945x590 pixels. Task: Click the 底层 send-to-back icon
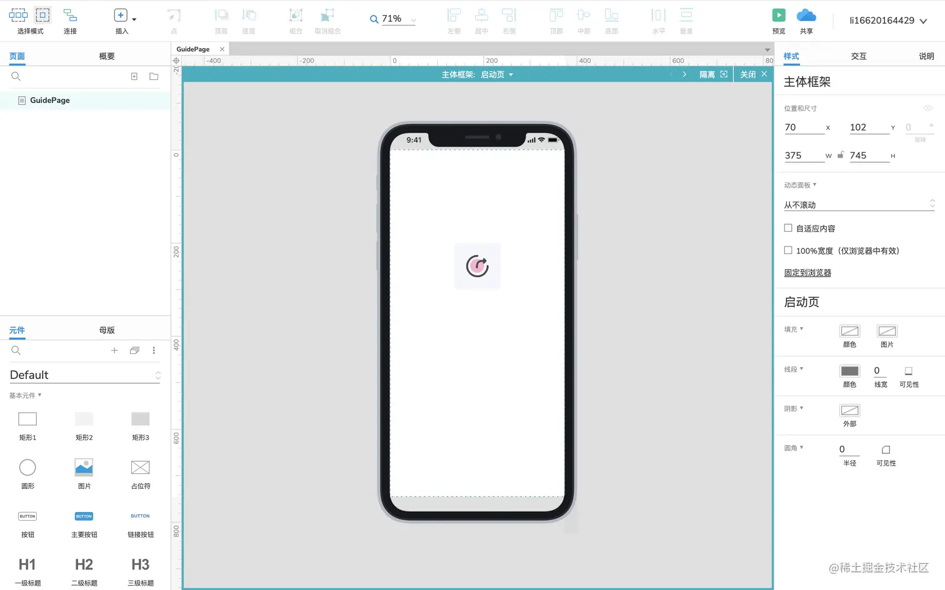click(x=249, y=15)
